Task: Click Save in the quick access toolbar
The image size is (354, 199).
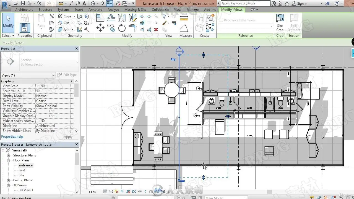Action: (22, 3)
